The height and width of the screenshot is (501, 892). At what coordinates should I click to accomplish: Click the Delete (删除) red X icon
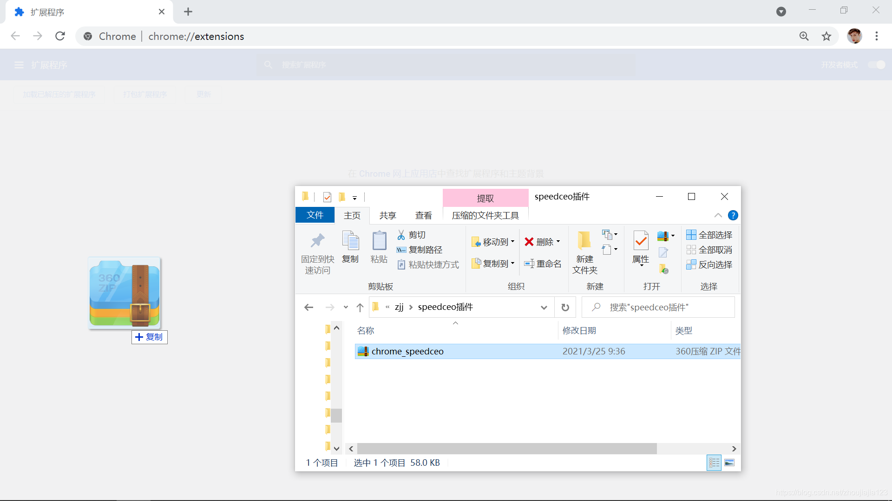click(529, 242)
